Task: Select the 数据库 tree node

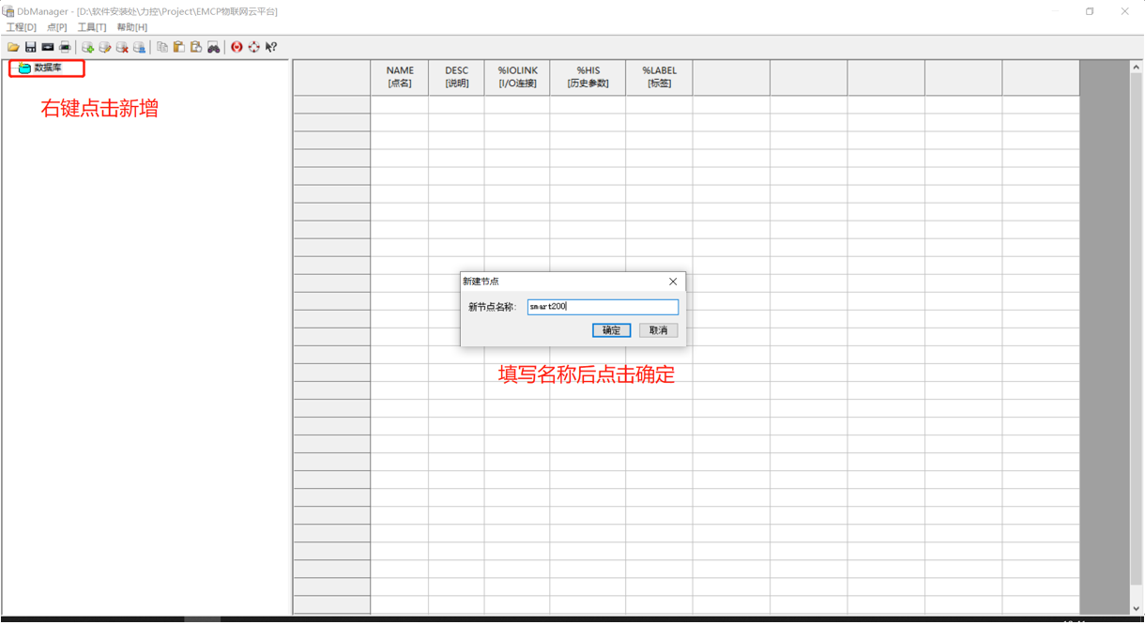Action: (45, 67)
